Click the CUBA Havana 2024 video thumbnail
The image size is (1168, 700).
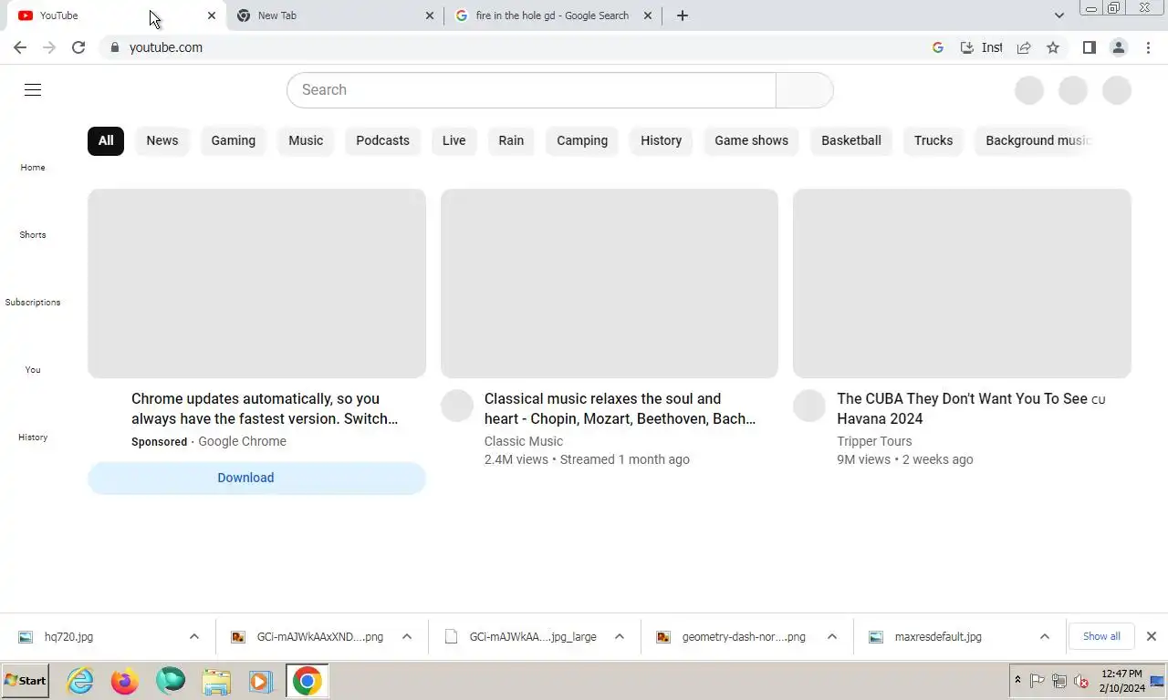(x=962, y=283)
